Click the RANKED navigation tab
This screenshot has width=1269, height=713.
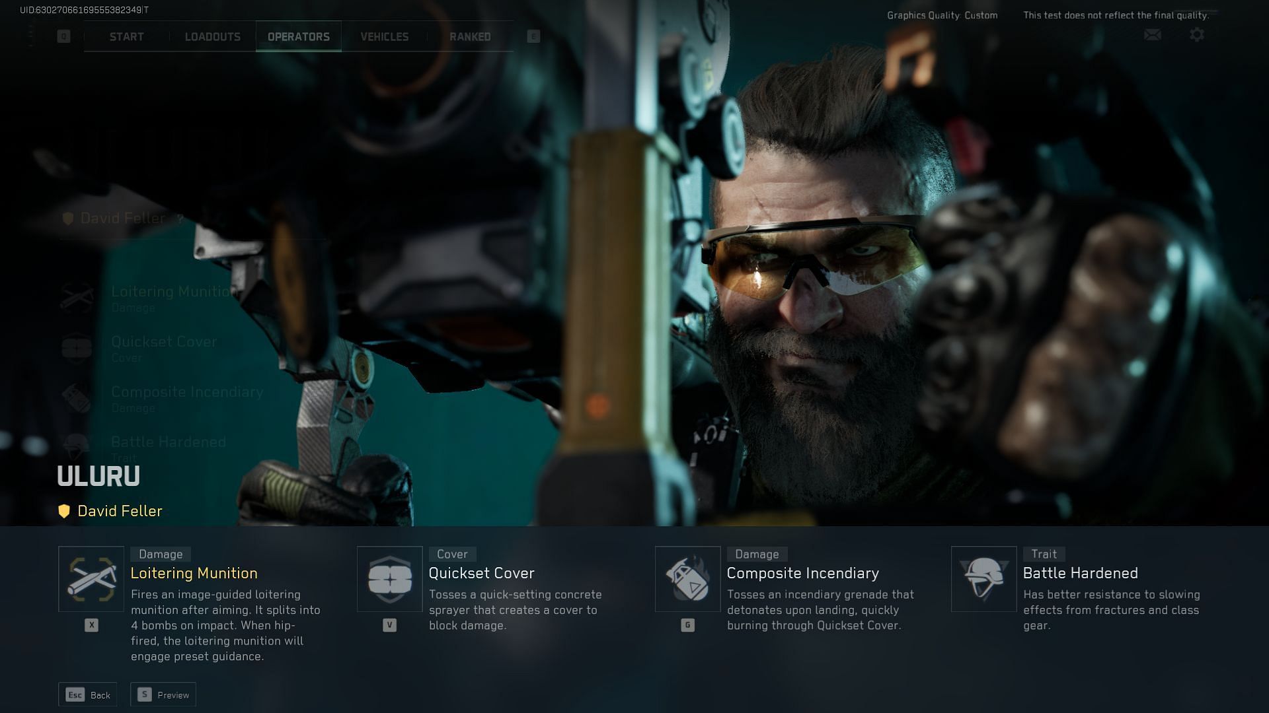tap(470, 36)
